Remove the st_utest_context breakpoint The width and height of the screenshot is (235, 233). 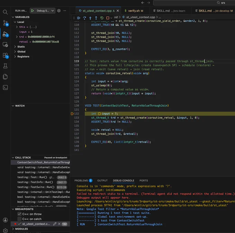(59, 224)
